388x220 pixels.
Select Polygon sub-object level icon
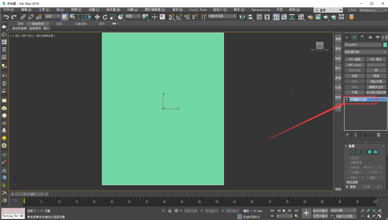coord(370,152)
